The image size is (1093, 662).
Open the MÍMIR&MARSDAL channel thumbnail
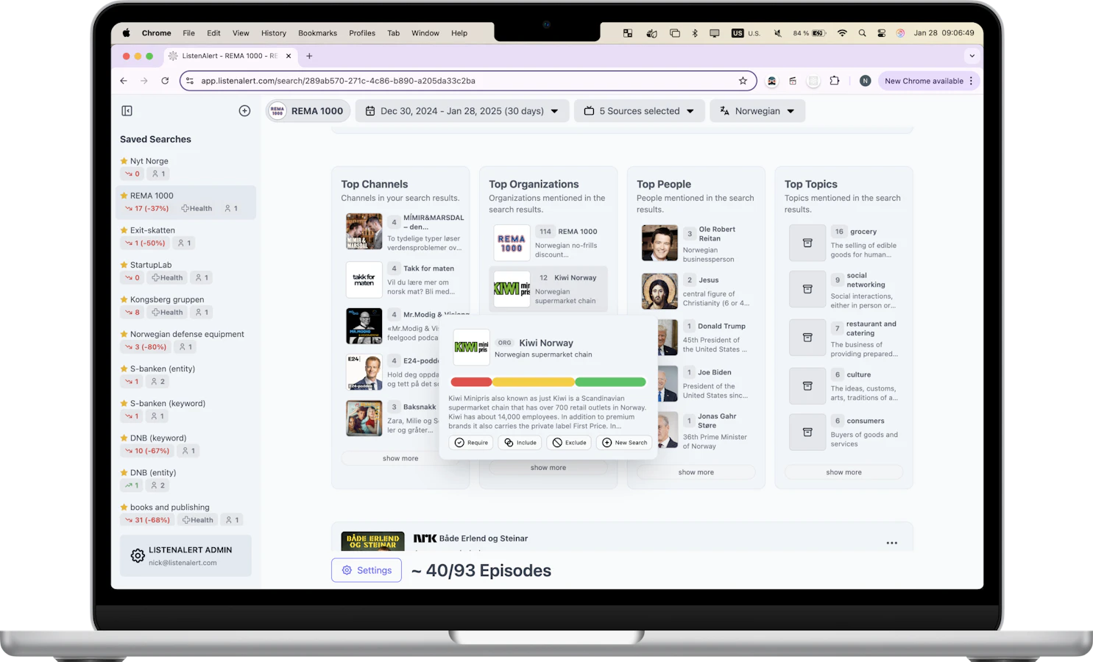pos(364,232)
